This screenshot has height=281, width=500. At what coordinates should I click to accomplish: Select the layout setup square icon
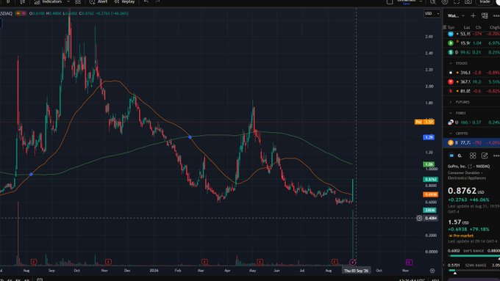(x=390, y=2)
